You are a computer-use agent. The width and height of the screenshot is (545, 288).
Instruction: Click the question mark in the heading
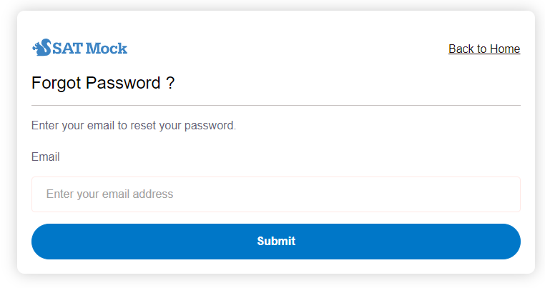click(170, 83)
